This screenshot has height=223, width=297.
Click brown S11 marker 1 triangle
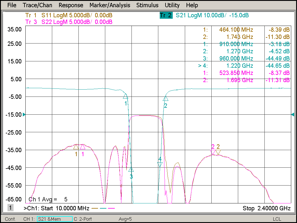click(76, 147)
